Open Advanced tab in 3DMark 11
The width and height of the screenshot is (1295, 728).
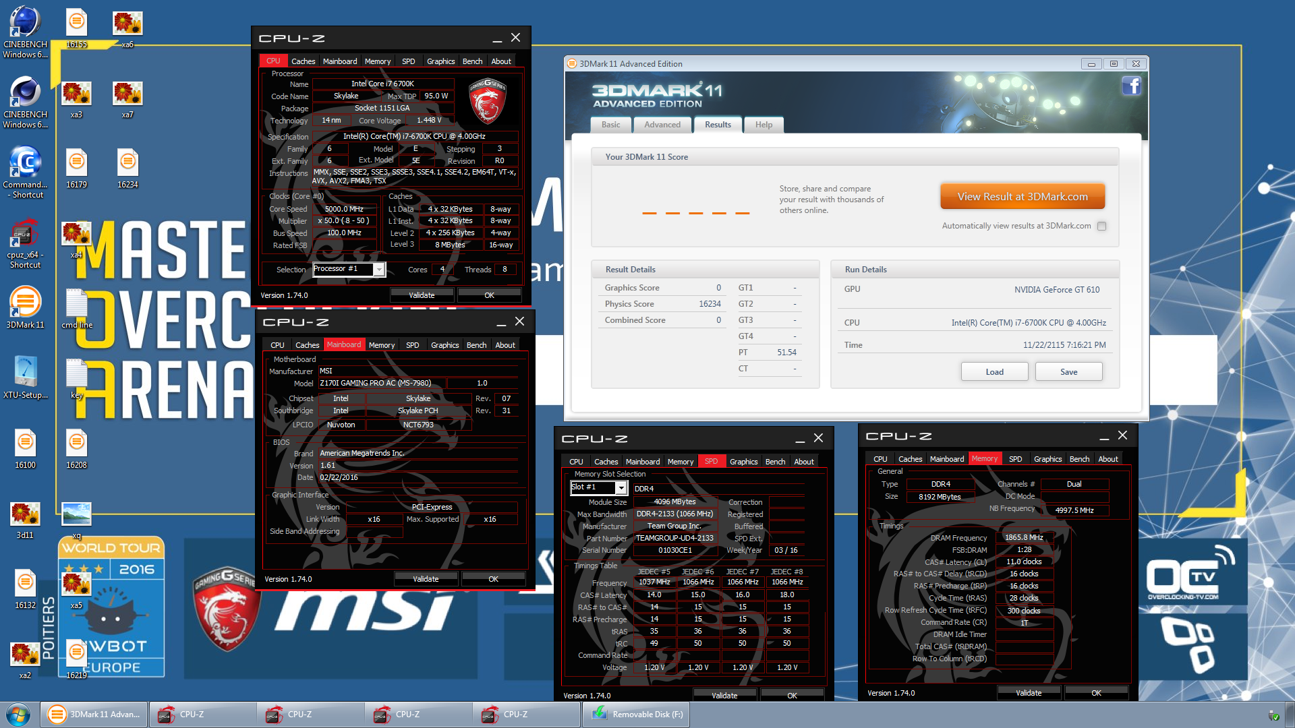tap(662, 125)
